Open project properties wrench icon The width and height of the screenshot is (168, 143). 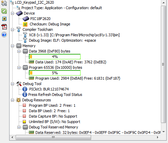pos(4,3)
